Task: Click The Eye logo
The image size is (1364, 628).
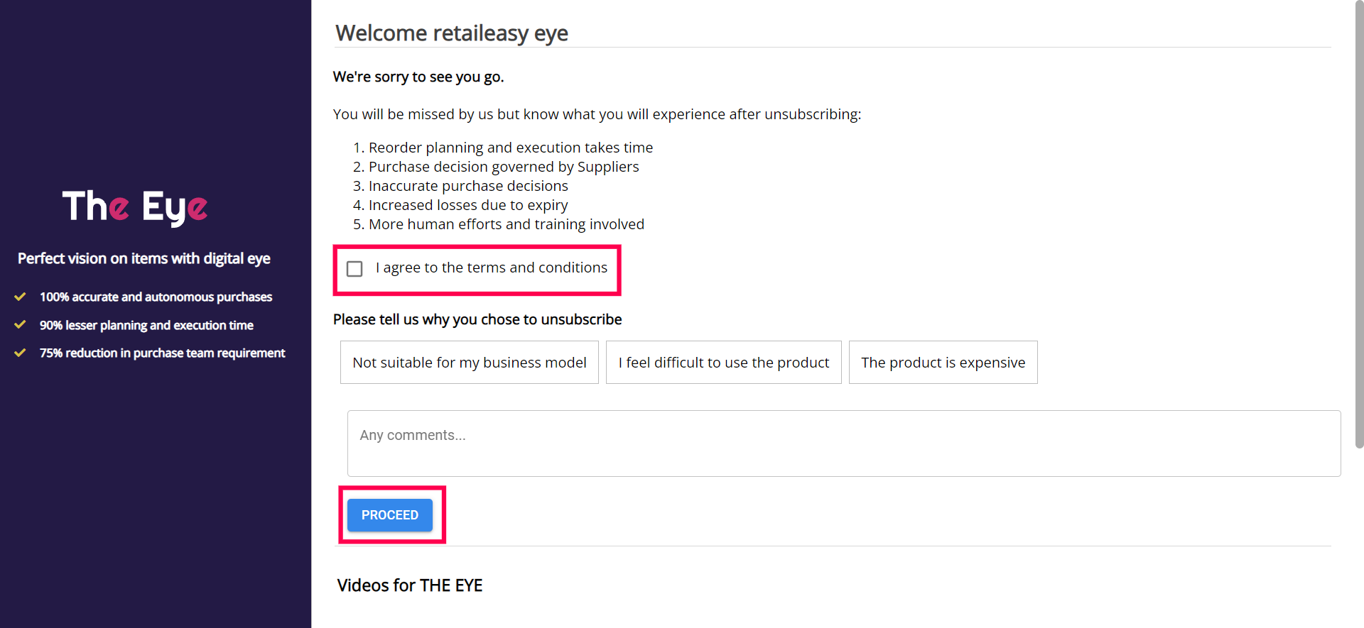Action: [135, 206]
